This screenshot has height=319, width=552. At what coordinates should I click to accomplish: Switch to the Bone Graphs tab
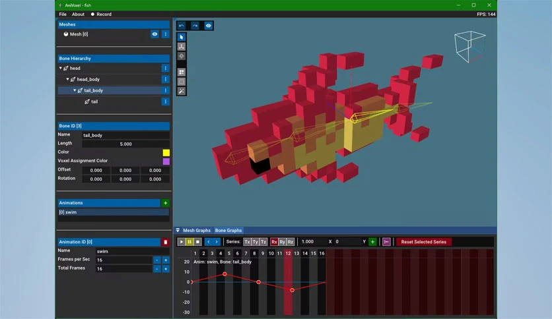[228, 231]
